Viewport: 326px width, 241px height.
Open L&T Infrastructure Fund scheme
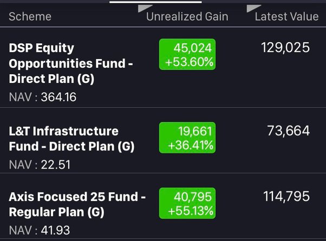71,139
